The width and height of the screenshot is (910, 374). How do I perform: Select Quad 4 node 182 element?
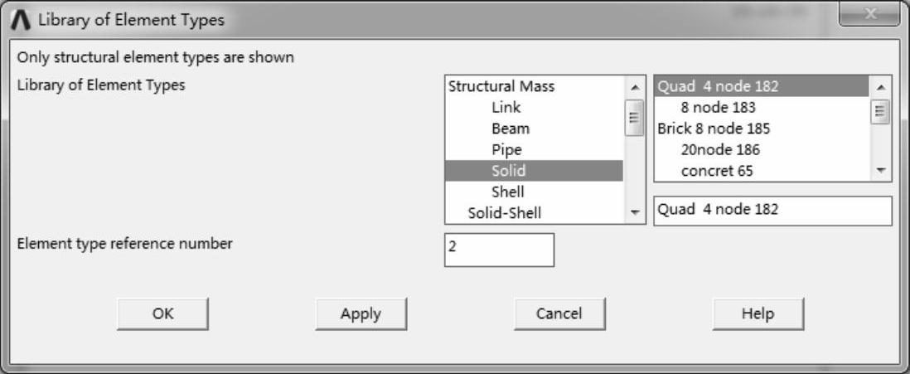click(718, 86)
